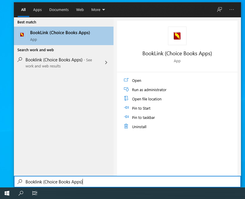Click the Open file location folder icon

[126, 98]
